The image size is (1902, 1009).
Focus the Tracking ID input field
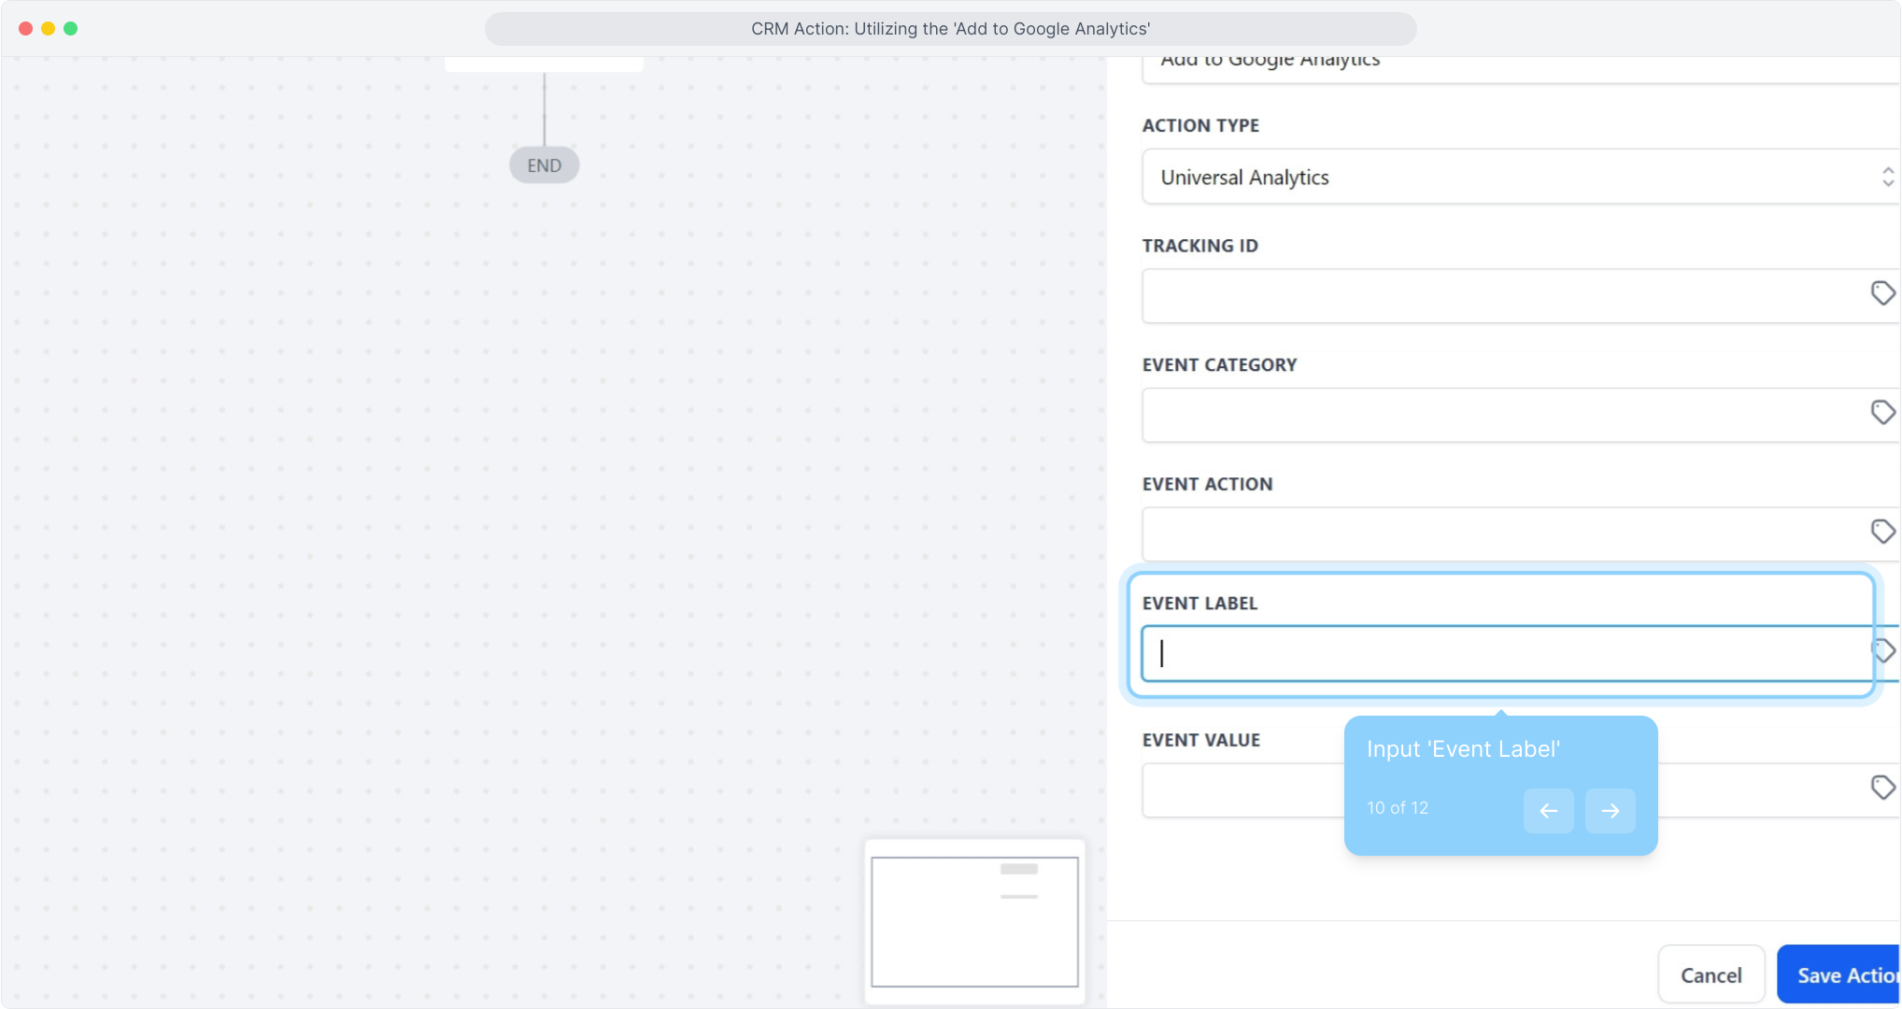1495,296
